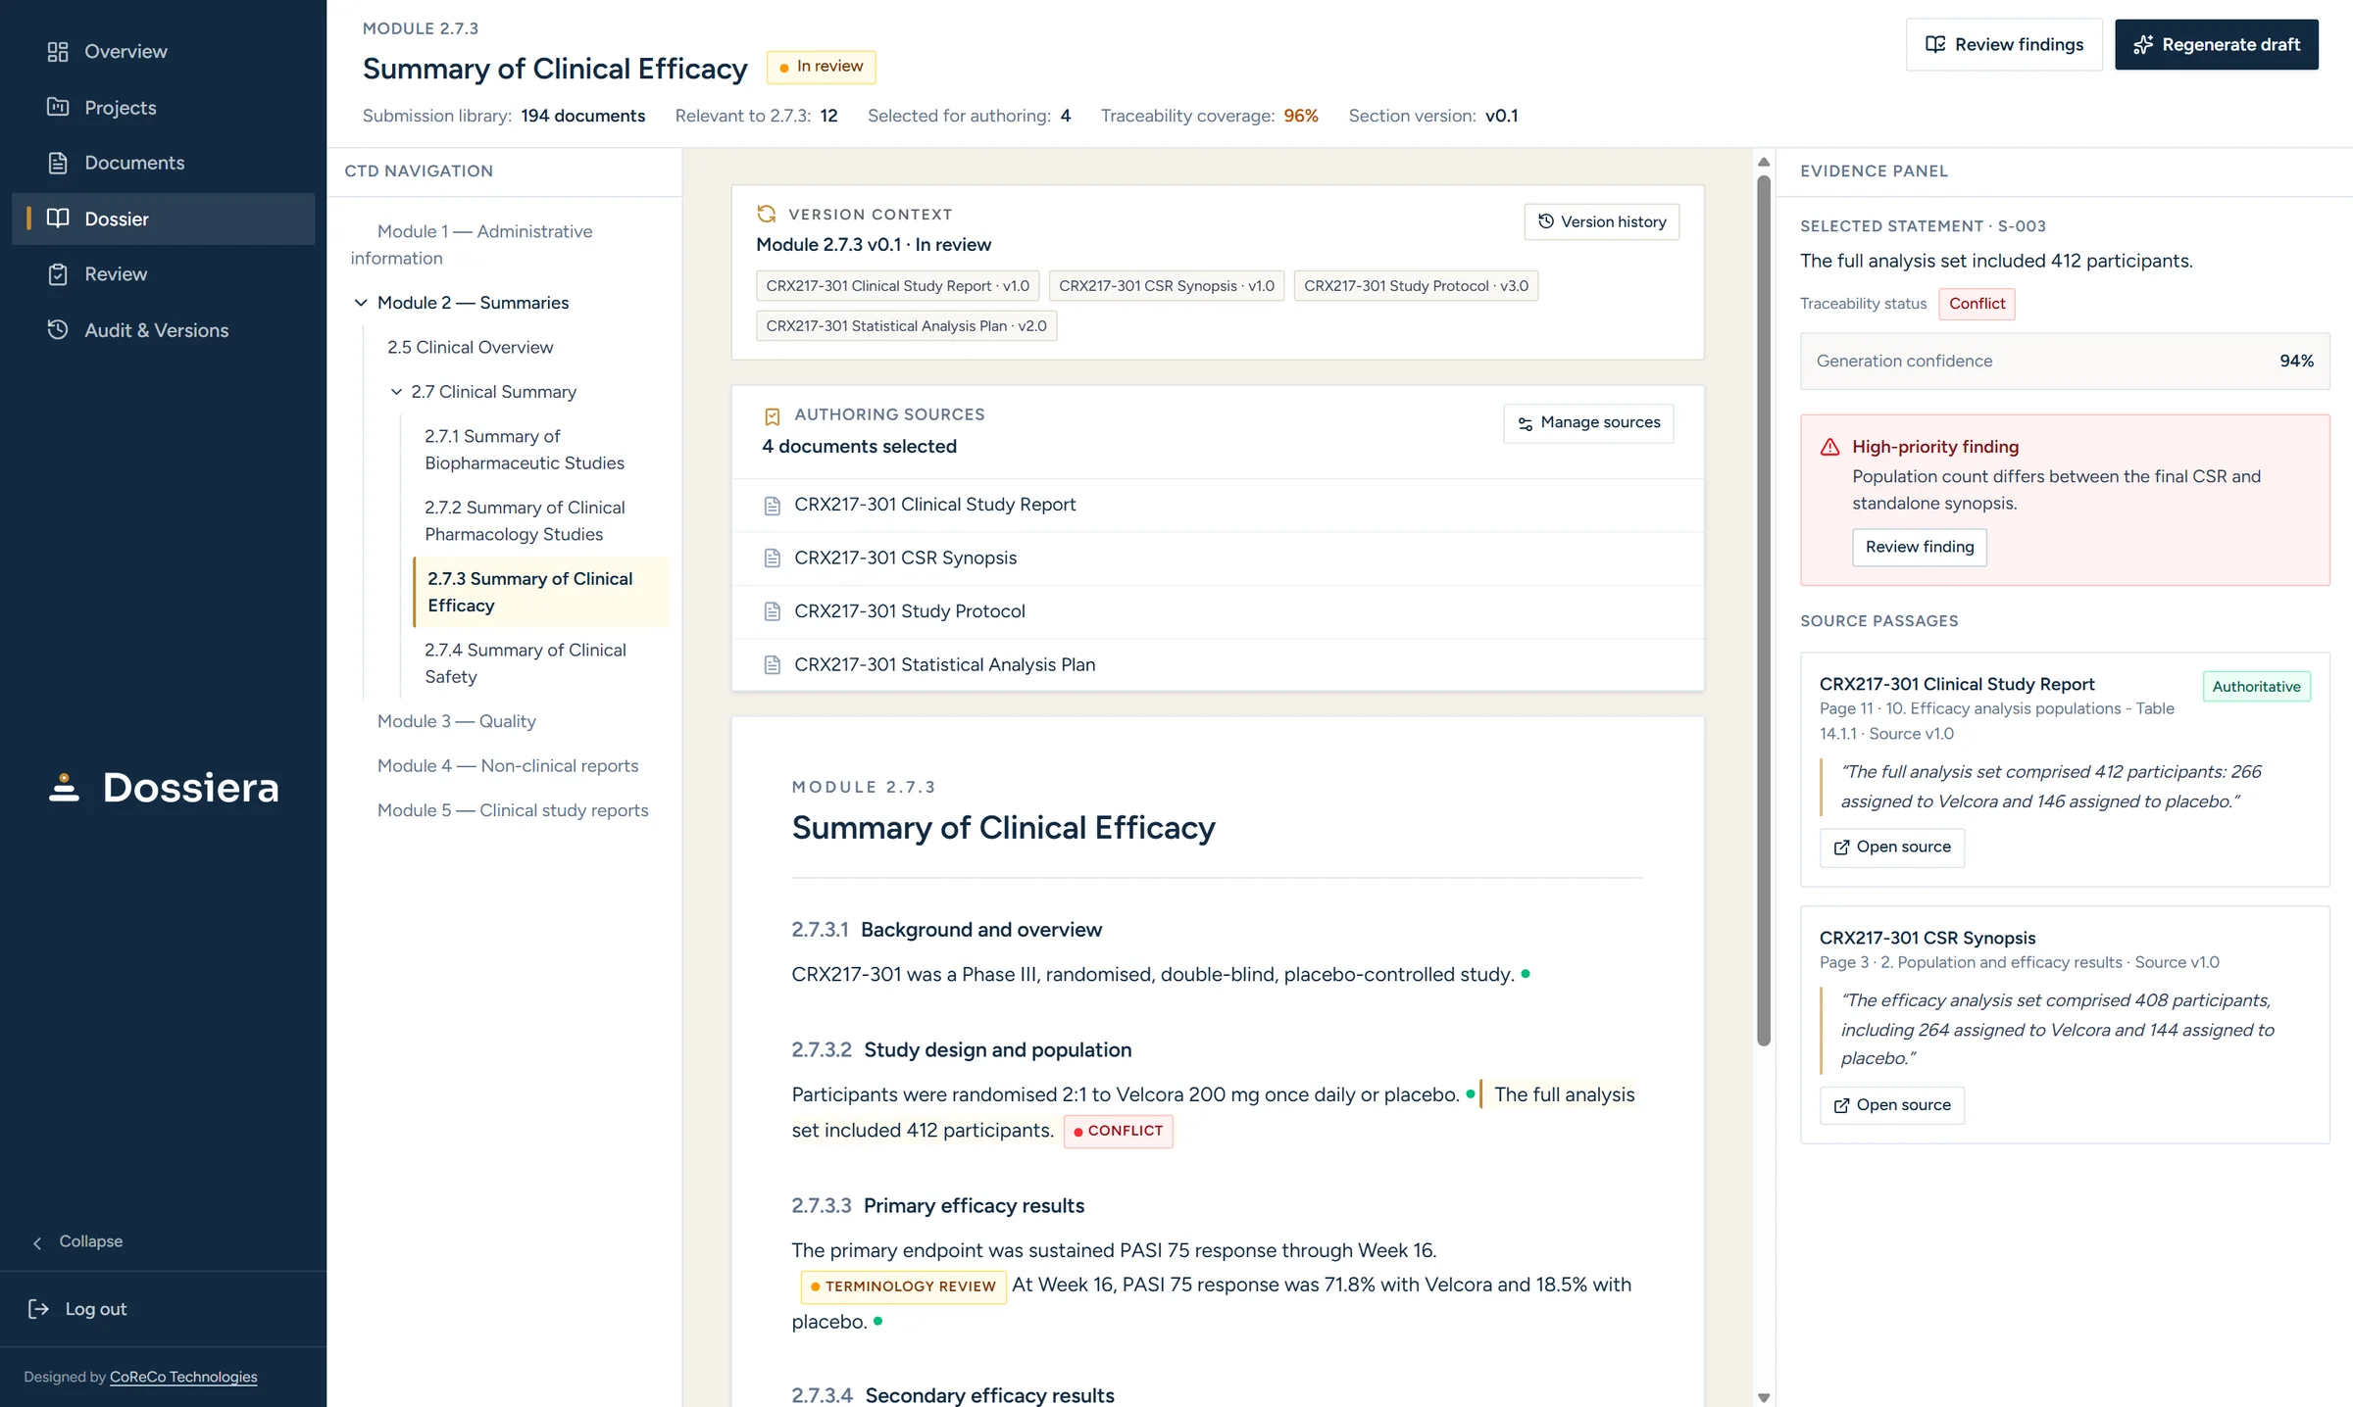Open Module 5 — Clinical study reports

coord(513,810)
